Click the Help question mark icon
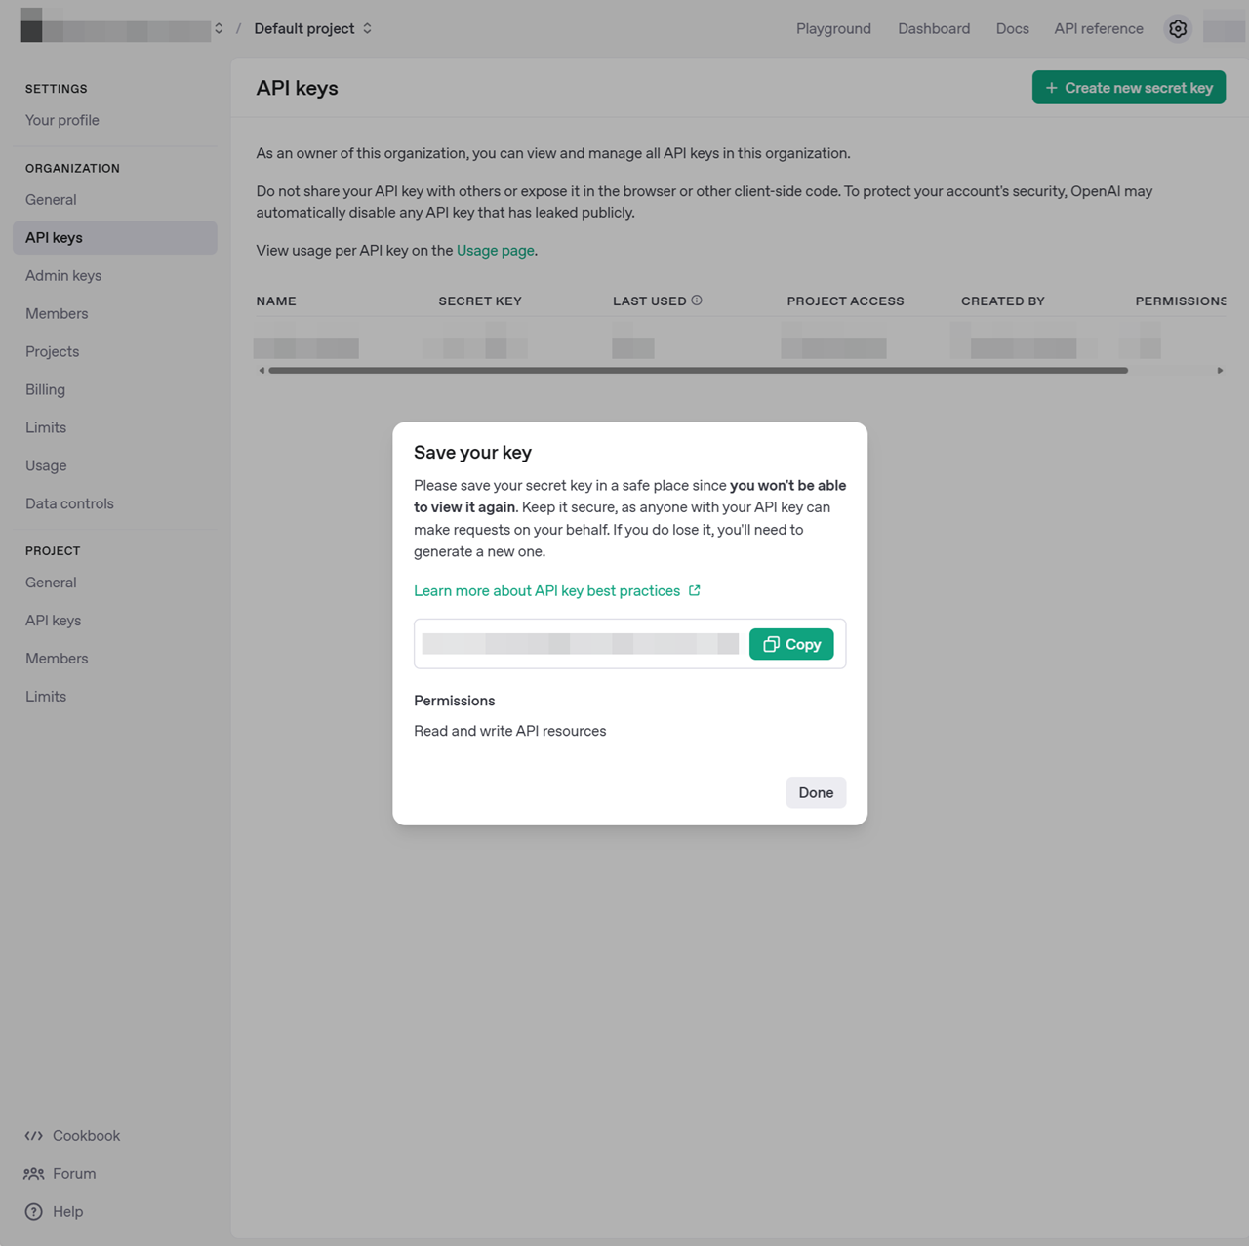Screen dimensions: 1249x1246 [34, 1212]
